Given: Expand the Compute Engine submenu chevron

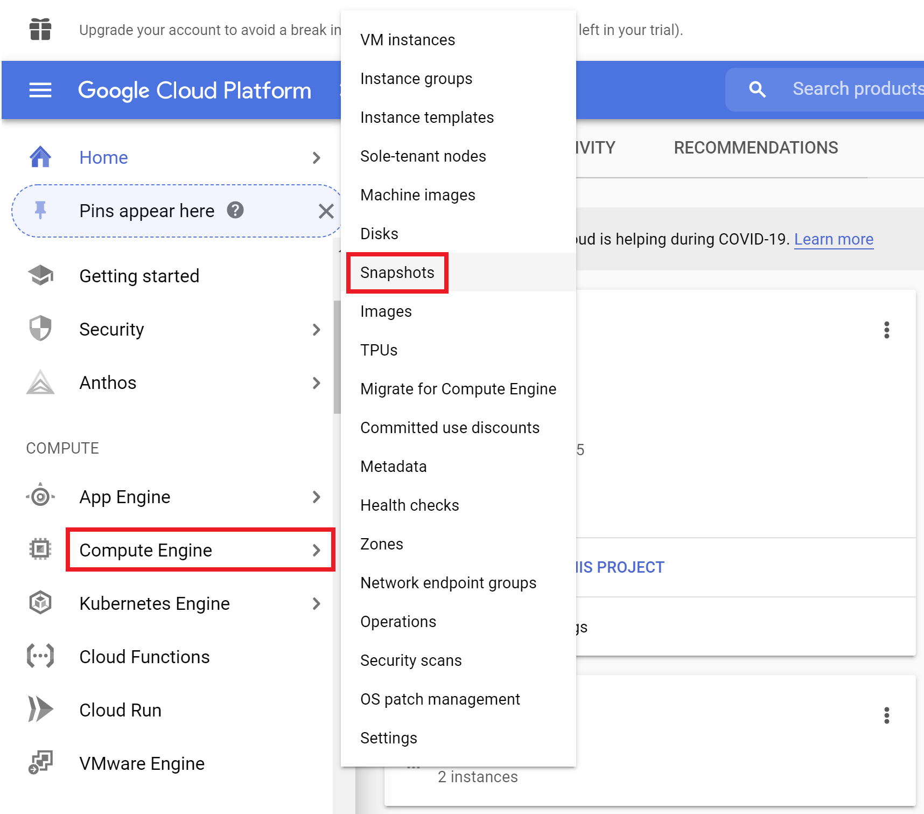Looking at the screenshot, I should (317, 550).
